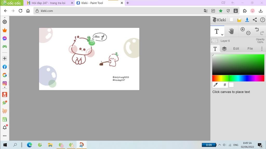The height and width of the screenshot is (149, 266).
Task: Open browser extensions puzzle icon
Action: 245,11
